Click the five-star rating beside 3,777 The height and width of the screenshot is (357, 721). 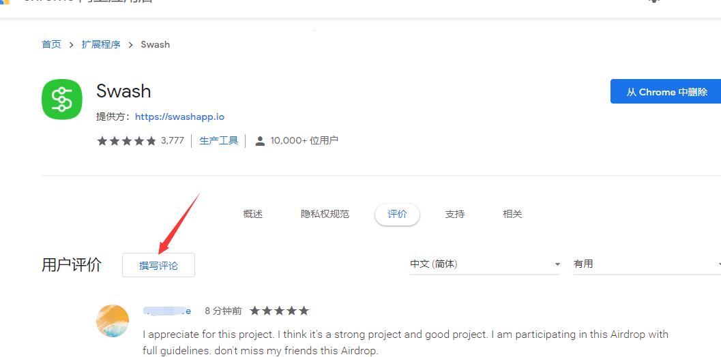(x=126, y=140)
